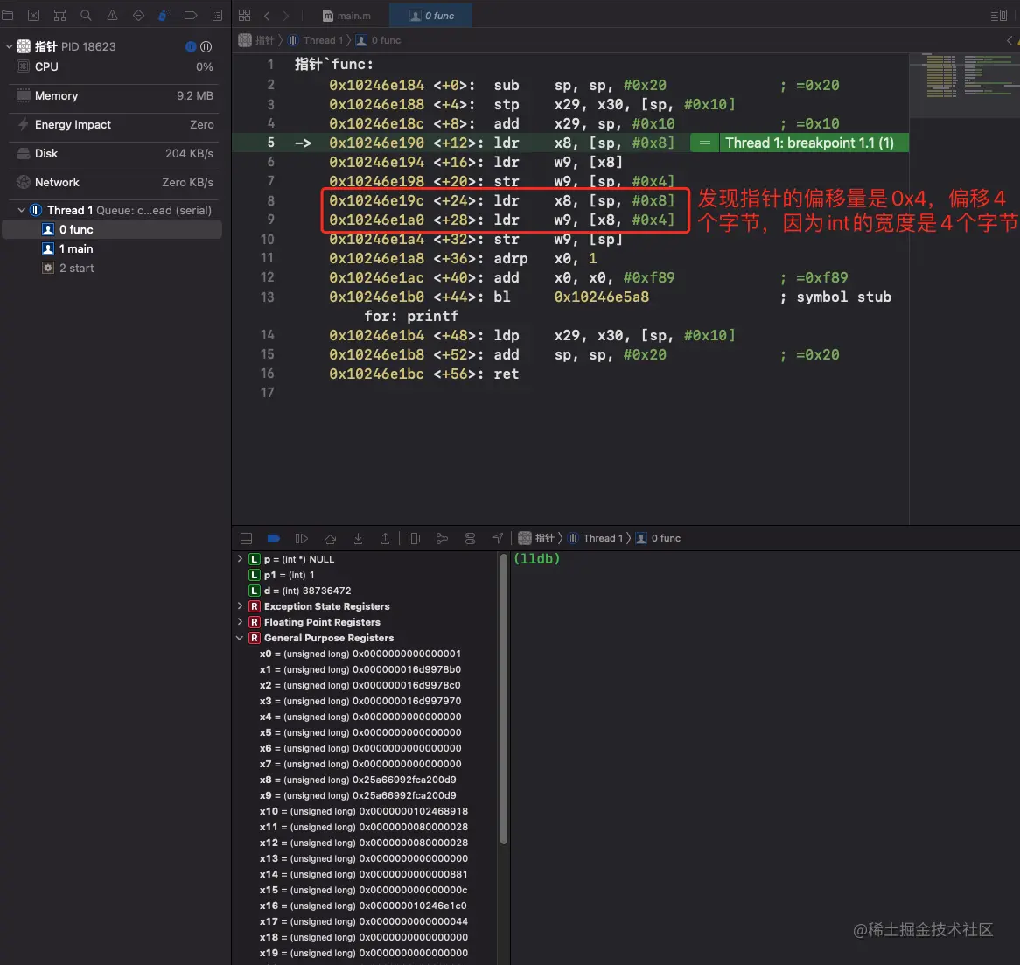Screen dimensions: 1020x965
Task: Toggle breakpoints activation in debug bar
Action: pos(273,538)
